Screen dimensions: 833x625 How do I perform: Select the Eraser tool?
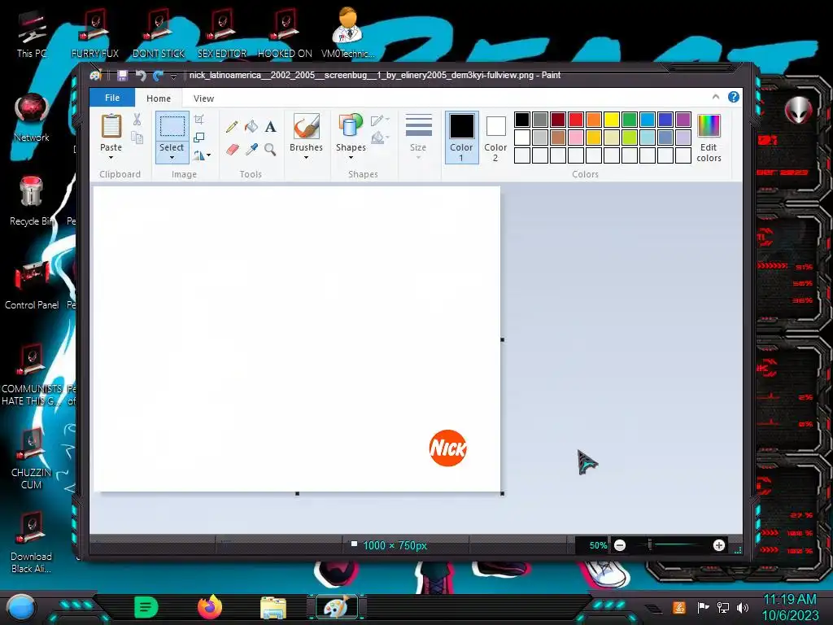pos(232,150)
